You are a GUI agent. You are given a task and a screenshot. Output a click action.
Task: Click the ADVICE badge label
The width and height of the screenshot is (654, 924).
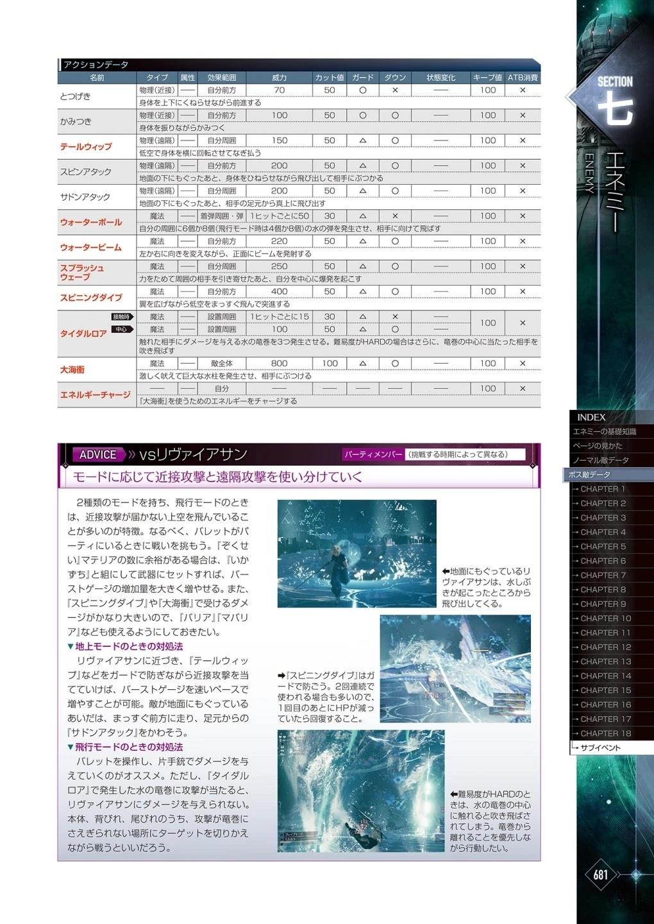[x=97, y=455]
